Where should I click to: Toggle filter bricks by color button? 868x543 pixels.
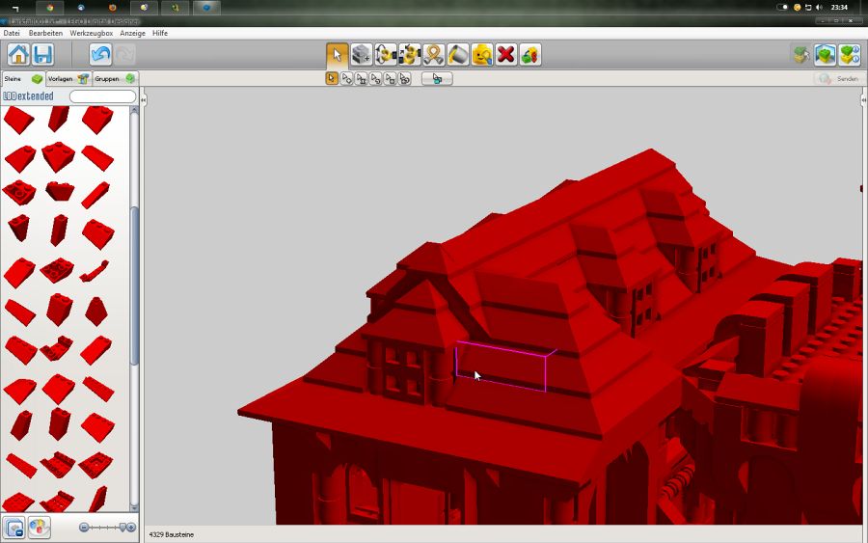coord(39,528)
